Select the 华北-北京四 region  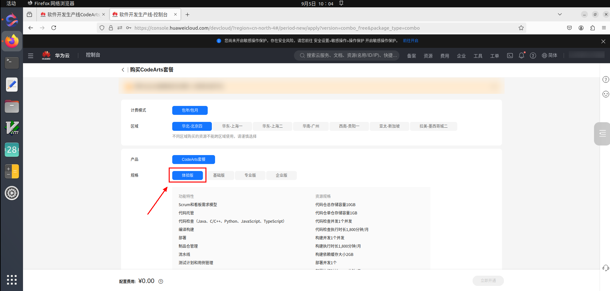click(192, 126)
